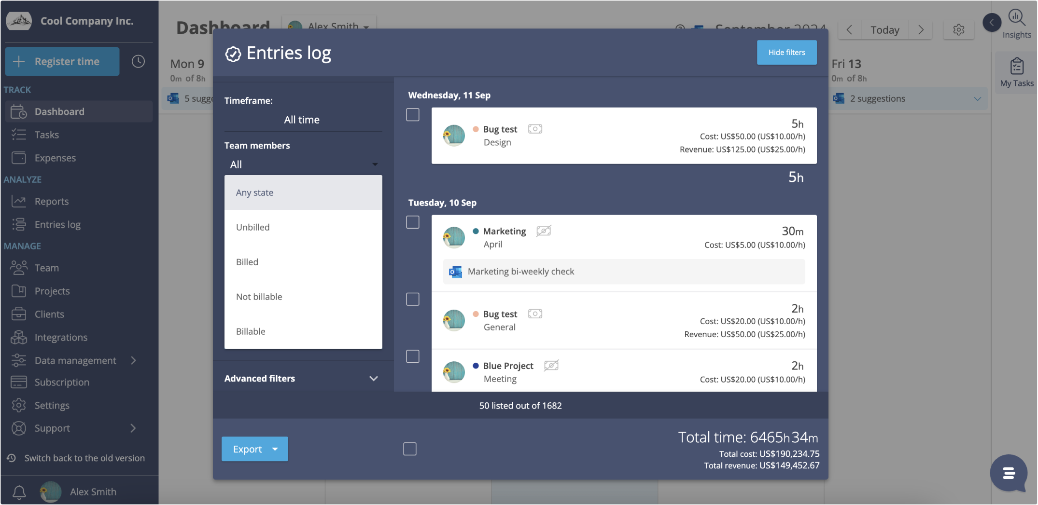The width and height of the screenshot is (1038, 505).
Task: Select Unbilled from the state list
Action: click(x=252, y=227)
